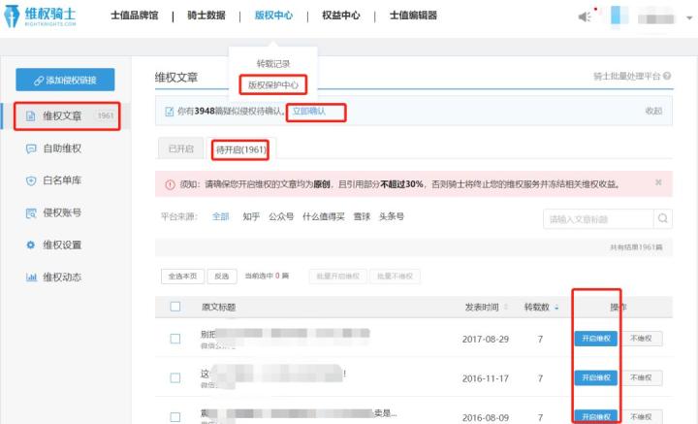Image resolution: width=698 pixels, height=424 pixels.
Task: Sort by 发表时间 column
Action: click(486, 307)
